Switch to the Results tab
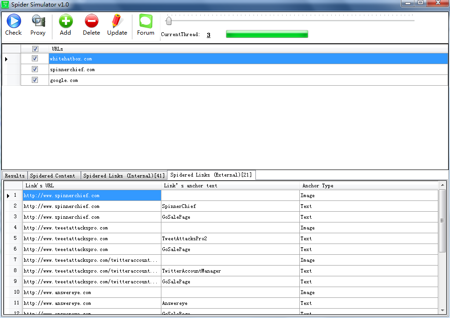This screenshot has width=450, height=318. pyautogui.click(x=15, y=176)
